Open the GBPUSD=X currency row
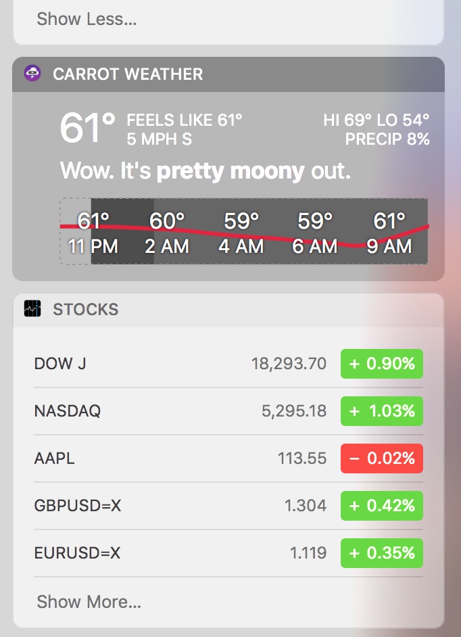461x637 pixels. (x=228, y=506)
